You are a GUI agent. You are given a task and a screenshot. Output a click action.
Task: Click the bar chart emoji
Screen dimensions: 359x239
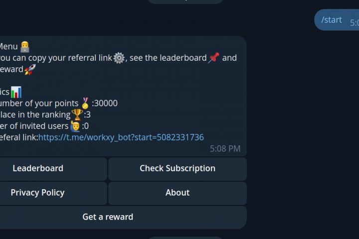coord(16,92)
